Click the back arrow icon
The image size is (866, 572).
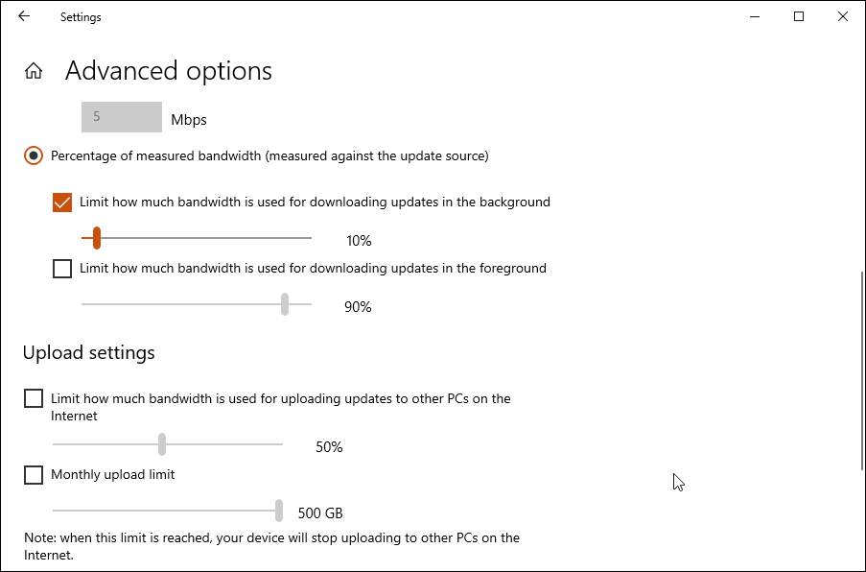[x=24, y=16]
